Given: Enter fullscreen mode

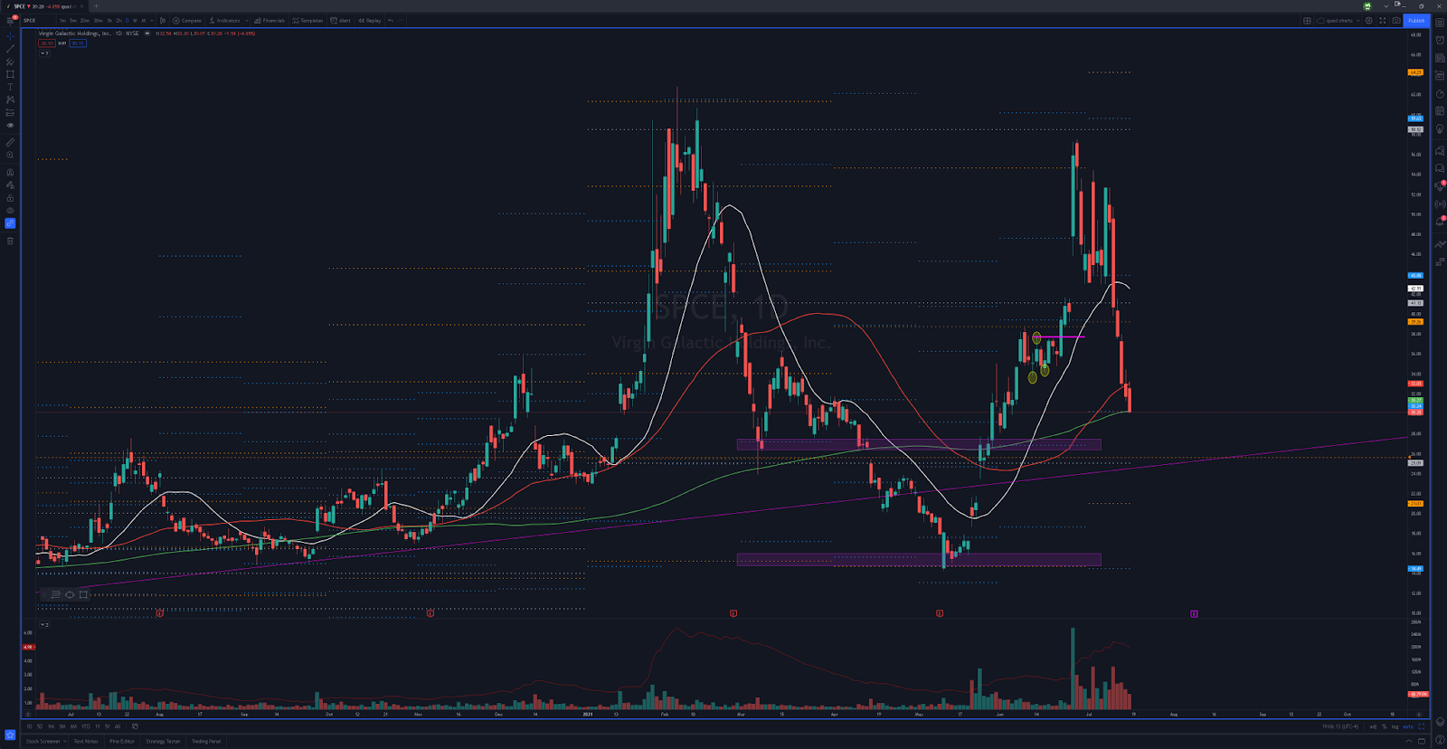Looking at the screenshot, I should point(1382,20).
